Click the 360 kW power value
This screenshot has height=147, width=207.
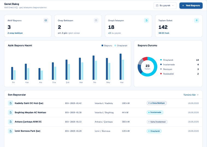(x=126, y=122)
